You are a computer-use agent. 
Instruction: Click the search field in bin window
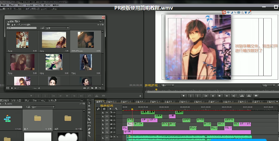point(22,28)
